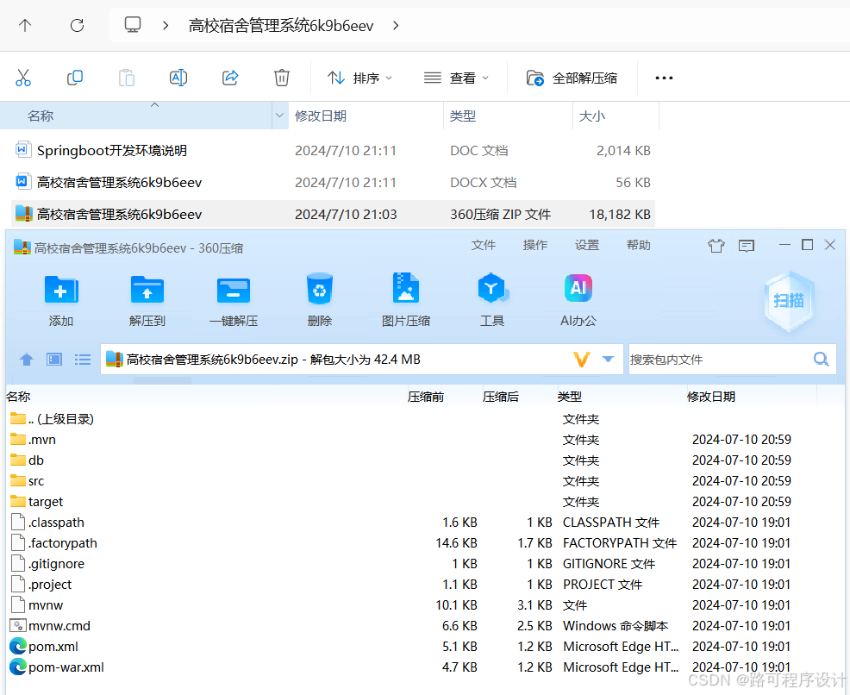
Task: Sort Explorer list by 大小 column
Action: pyautogui.click(x=592, y=116)
